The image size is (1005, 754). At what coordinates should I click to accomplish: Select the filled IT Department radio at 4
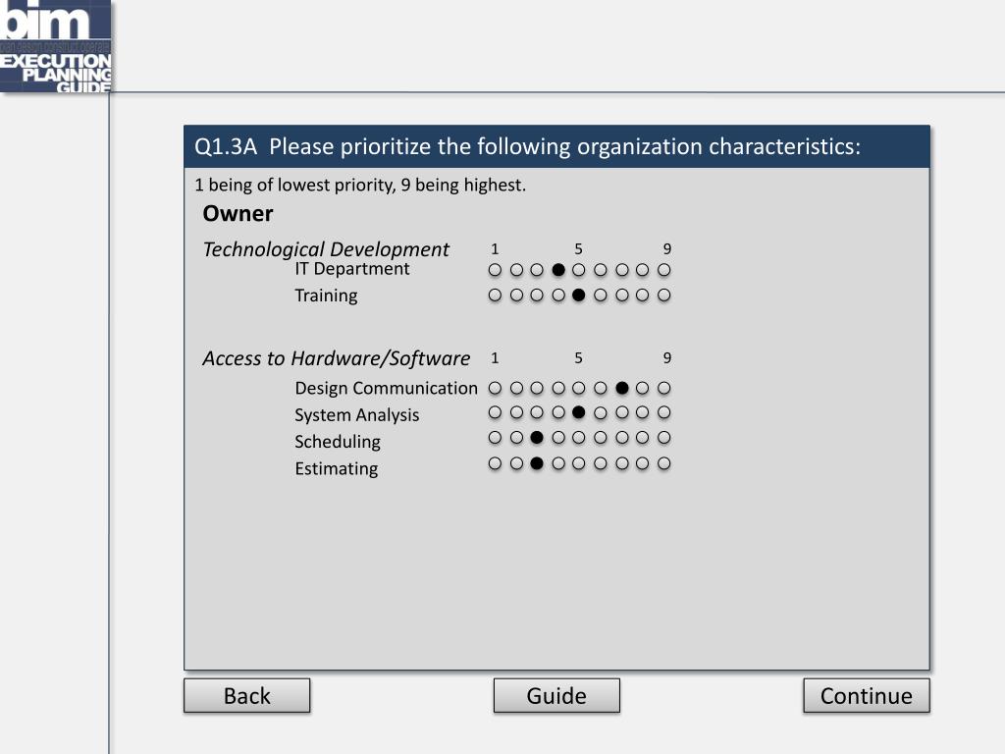pyautogui.click(x=558, y=270)
